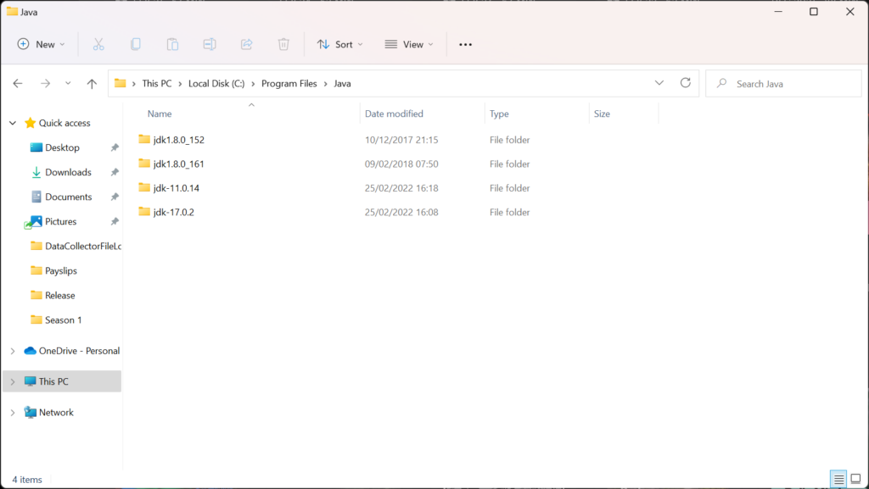Click the search magnifier icon
This screenshot has width=869, height=489.
[721, 84]
